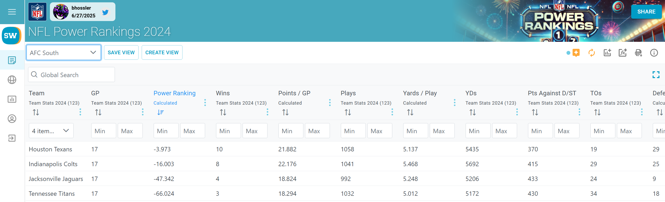Open the hamburger menu

(x=12, y=12)
